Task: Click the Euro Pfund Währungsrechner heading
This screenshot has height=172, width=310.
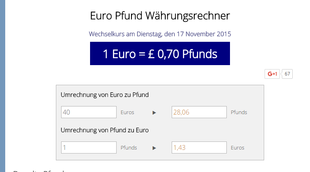Action: coord(160,16)
